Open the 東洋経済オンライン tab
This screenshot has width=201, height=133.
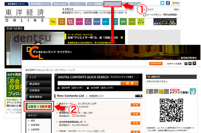pyautogui.click(x=16, y=4)
